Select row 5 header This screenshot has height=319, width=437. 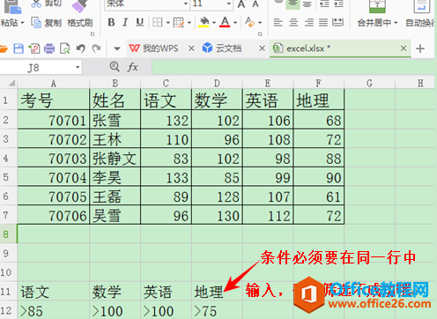(9, 177)
